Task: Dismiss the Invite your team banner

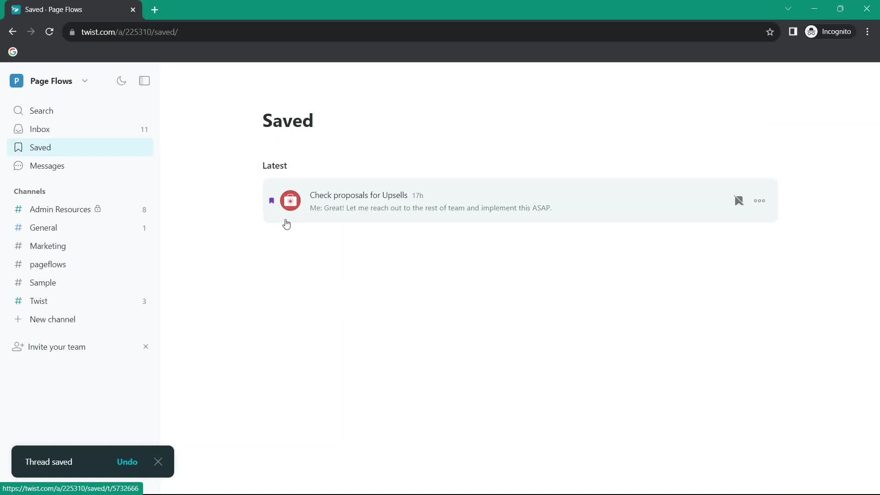Action: click(x=145, y=346)
